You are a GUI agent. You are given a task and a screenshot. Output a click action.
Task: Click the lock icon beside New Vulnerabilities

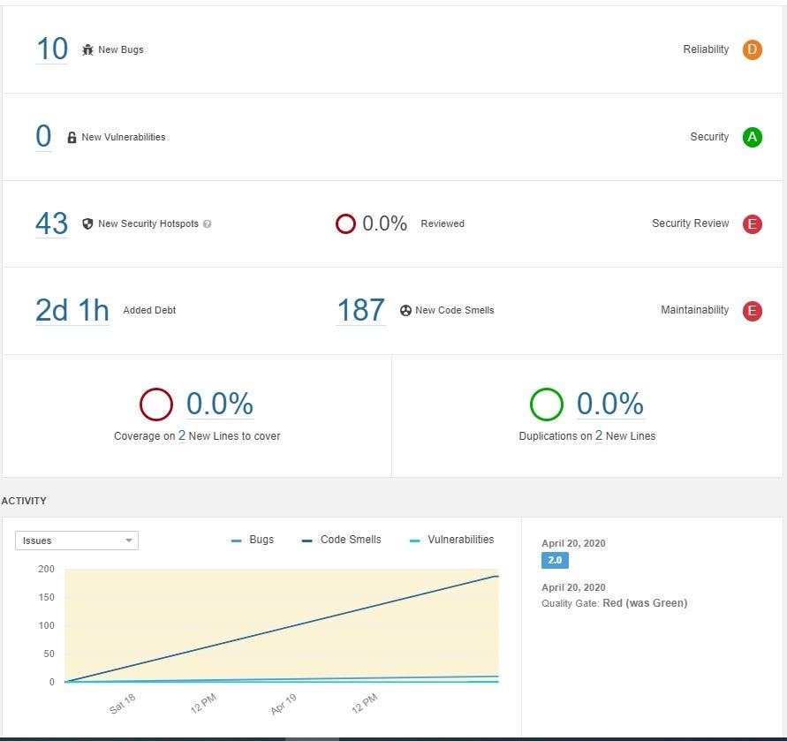[72, 137]
